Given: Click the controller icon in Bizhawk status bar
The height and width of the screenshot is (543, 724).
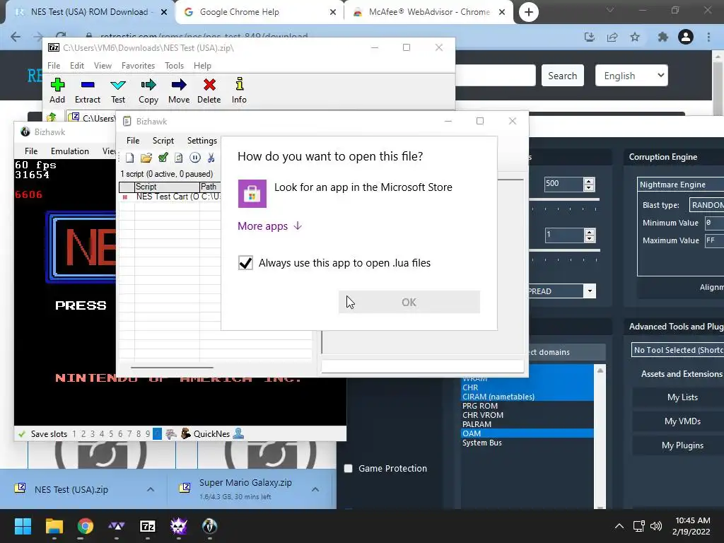Looking at the screenshot, I should coord(171,434).
